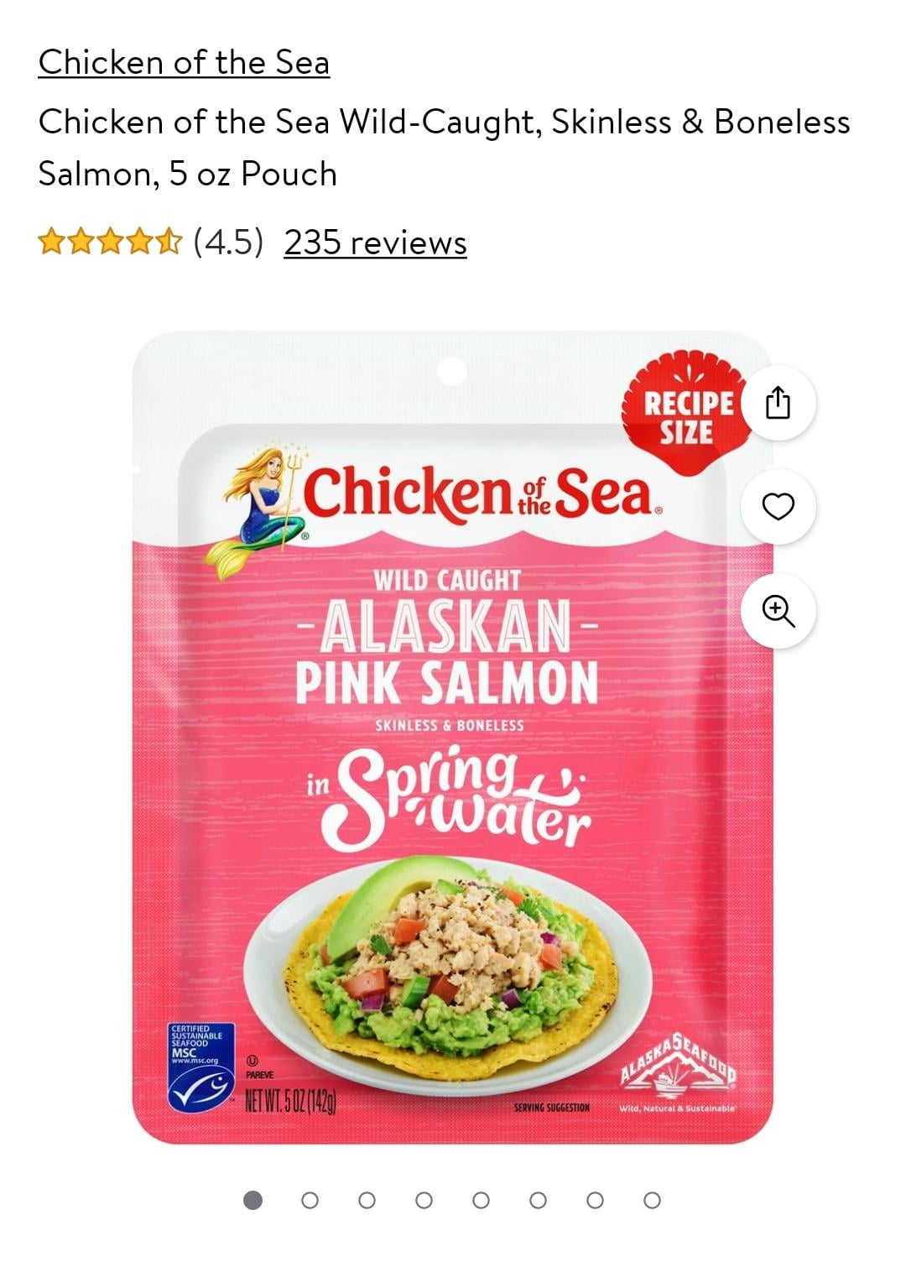Viewport: 906px width, 1283px height.
Task: Add product to favorites with heart icon
Action: point(778,506)
